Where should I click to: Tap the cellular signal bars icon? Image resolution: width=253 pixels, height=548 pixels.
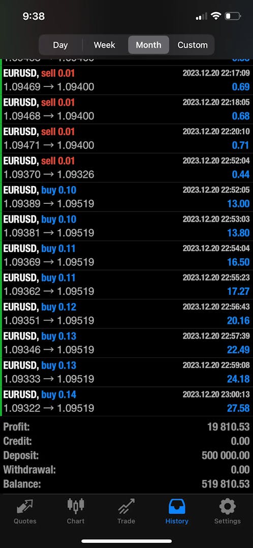pyautogui.click(x=201, y=16)
